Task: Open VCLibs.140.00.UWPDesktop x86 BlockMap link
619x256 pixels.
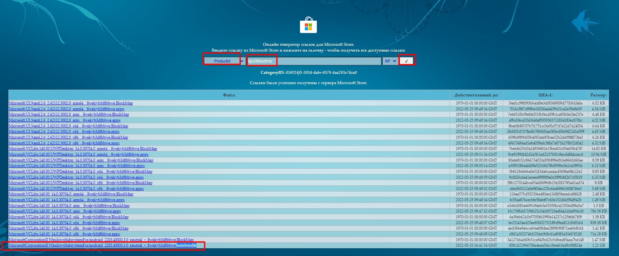Action: click(81, 183)
